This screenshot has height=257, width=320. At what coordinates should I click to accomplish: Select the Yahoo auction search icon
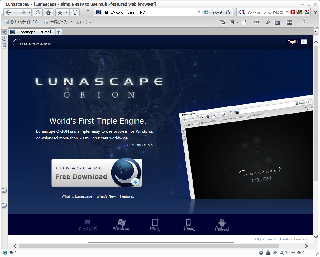[x=306, y=12]
